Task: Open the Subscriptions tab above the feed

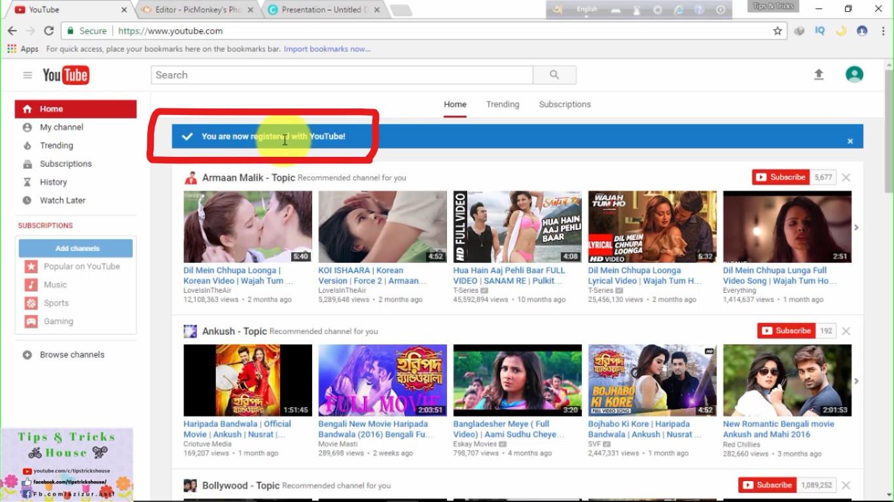Action: [565, 105]
